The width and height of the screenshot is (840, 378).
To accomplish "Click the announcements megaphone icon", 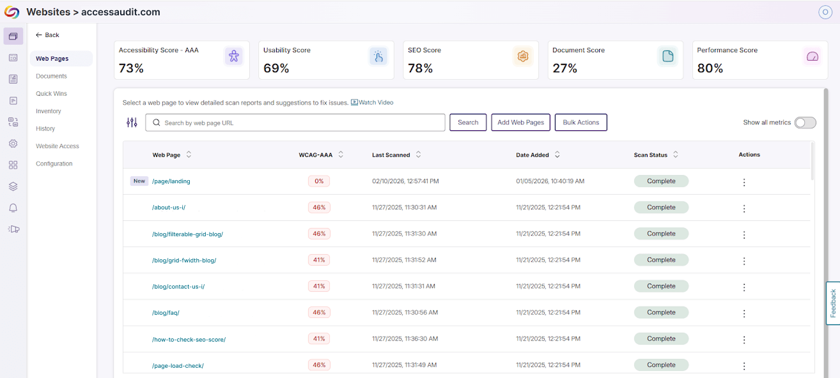I will (13, 229).
